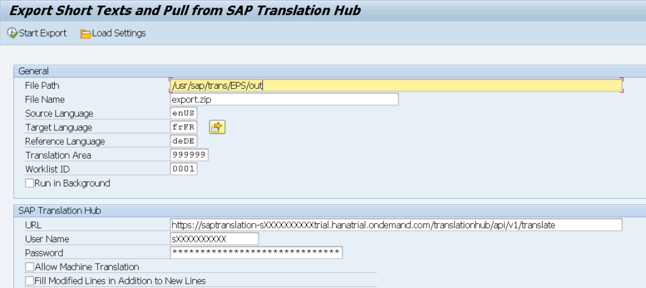Screen dimensions: 646x288
Task: Click the User Name label
Action: coord(47,239)
